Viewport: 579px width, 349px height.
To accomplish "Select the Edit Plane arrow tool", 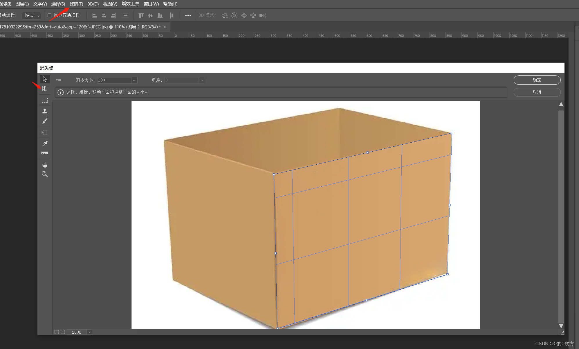I will (x=45, y=79).
